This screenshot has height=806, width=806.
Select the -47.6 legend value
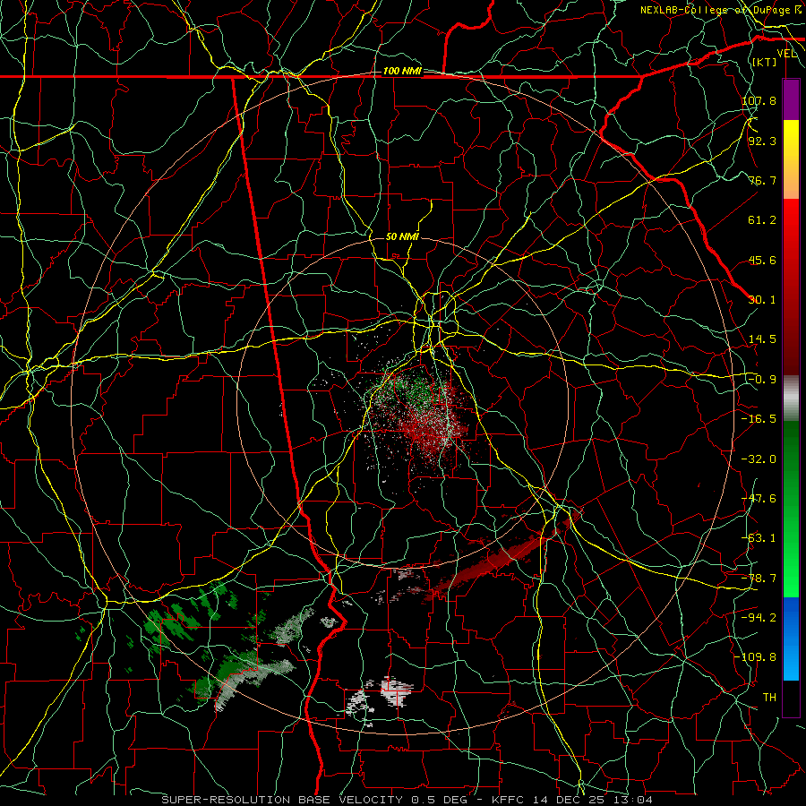tap(759, 499)
